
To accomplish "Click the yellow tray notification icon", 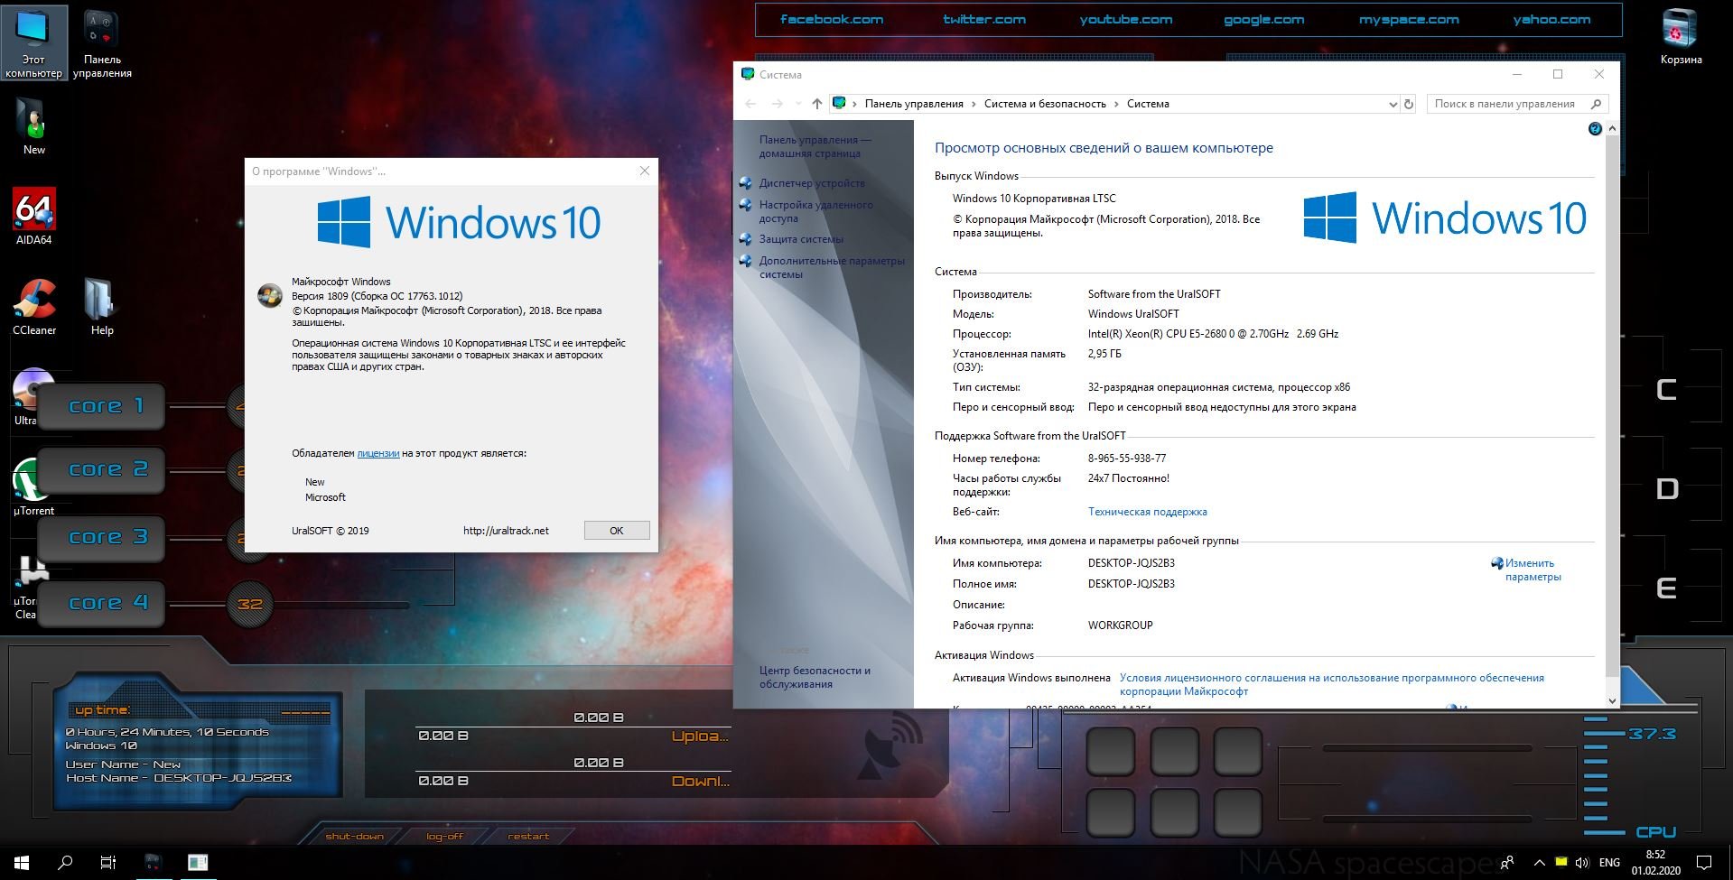I will tap(1561, 862).
